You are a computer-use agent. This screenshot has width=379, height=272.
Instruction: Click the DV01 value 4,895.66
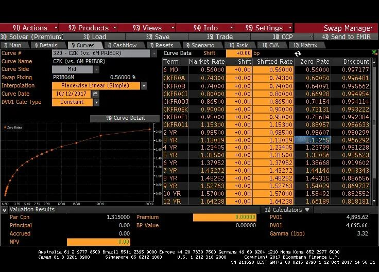click(356, 225)
